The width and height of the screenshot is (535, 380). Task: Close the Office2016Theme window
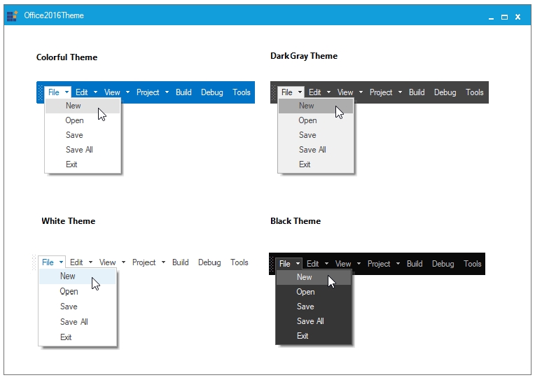pos(517,17)
